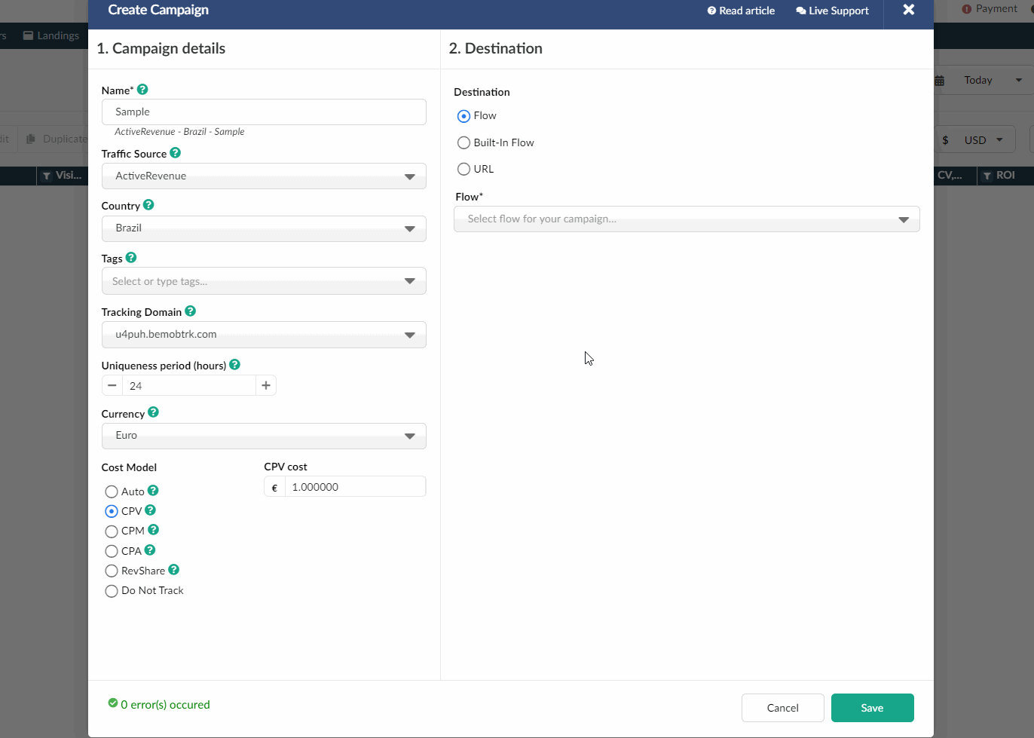The height and width of the screenshot is (738, 1034).
Task: Click the 'ActiveRevenue - Brazil - Sample' preview text
Action: point(179,131)
